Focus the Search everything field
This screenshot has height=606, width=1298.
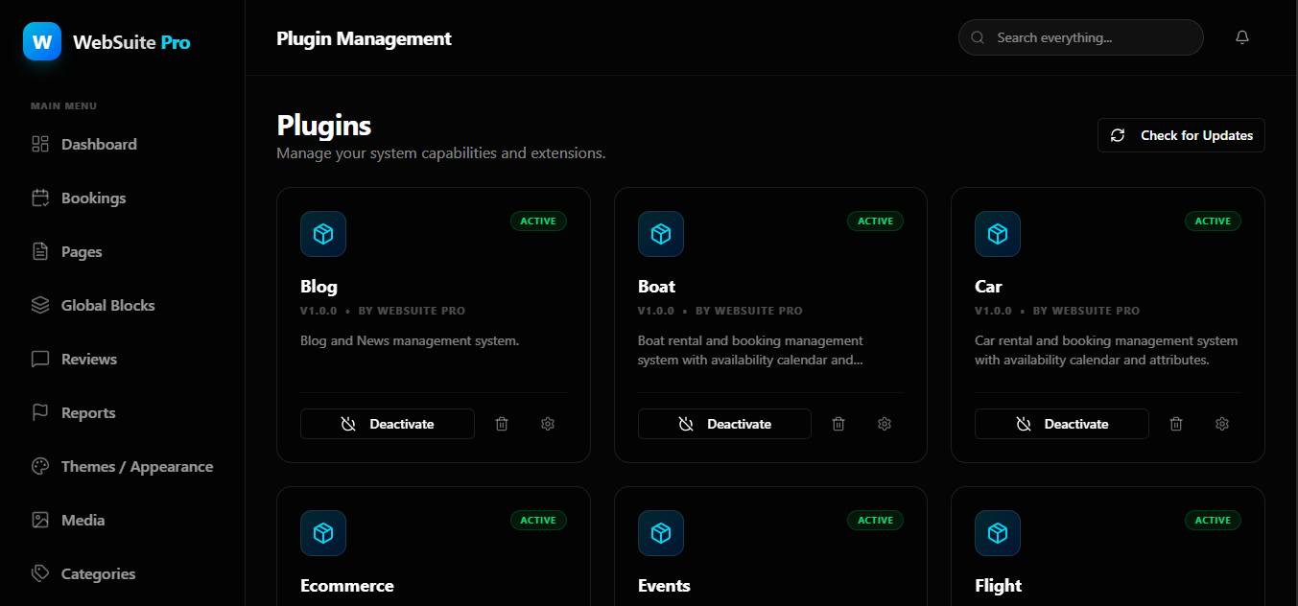pos(1089,37)
